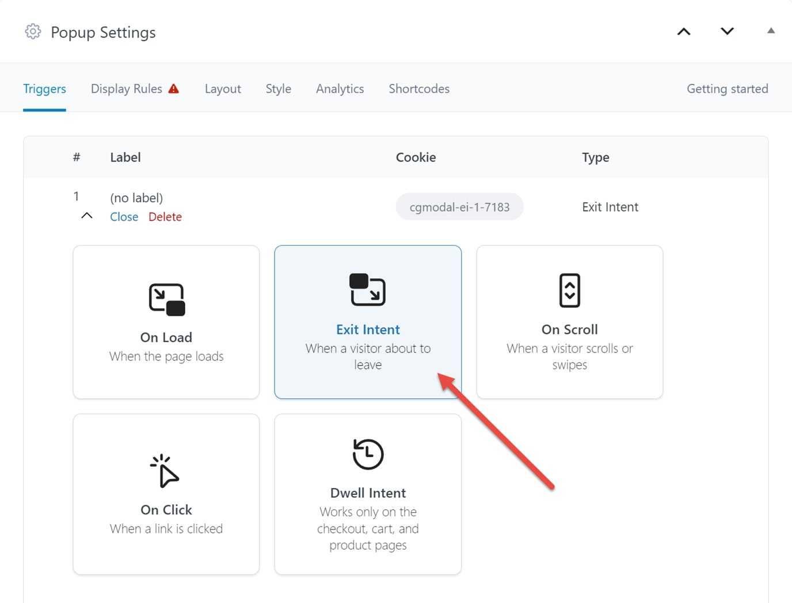Pick the On Scroll card title
Image resolution: width=792 pixels, height=603 pixels.
[570, 329]
